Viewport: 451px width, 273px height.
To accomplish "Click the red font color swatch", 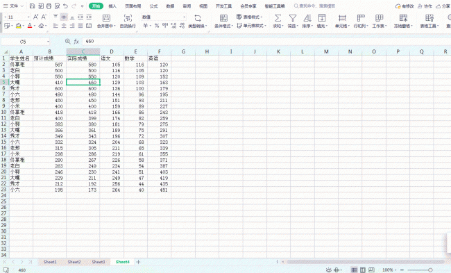I will (30, 26).
